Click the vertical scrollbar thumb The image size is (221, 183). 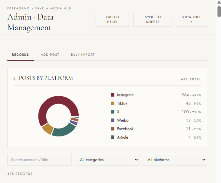(x=219, y=12)
